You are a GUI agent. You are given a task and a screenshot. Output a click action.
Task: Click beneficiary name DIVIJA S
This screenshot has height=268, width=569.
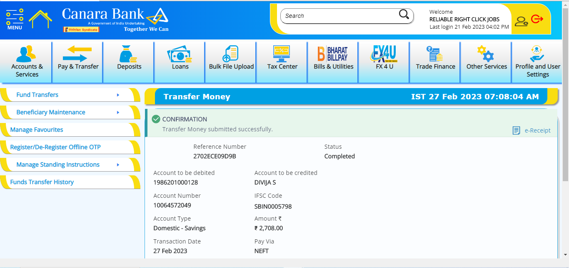pyautogui.click(x=265, y=182)
